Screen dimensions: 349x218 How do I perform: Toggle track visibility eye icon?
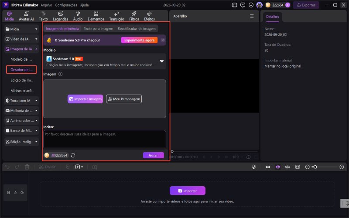coord(15,193)
